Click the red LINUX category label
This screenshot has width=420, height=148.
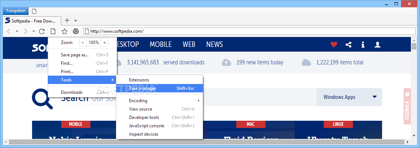point(338,124)
